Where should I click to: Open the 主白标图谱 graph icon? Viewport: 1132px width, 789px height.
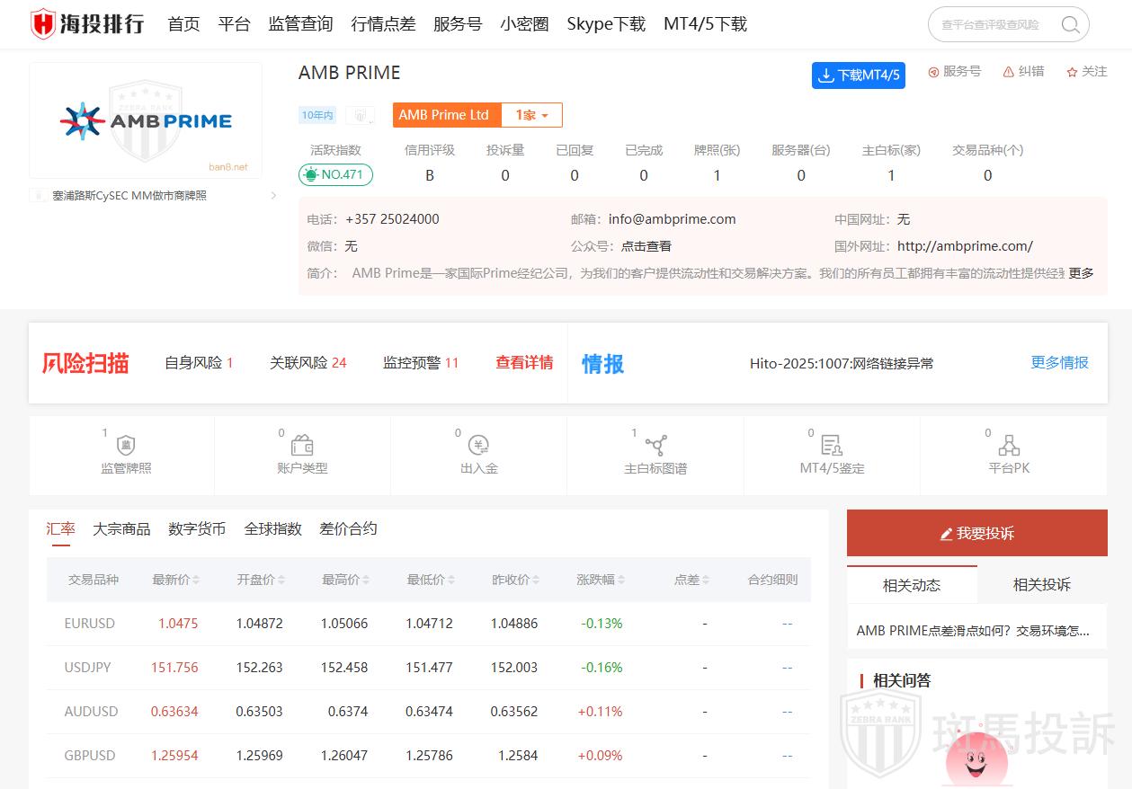coord(655,446)
